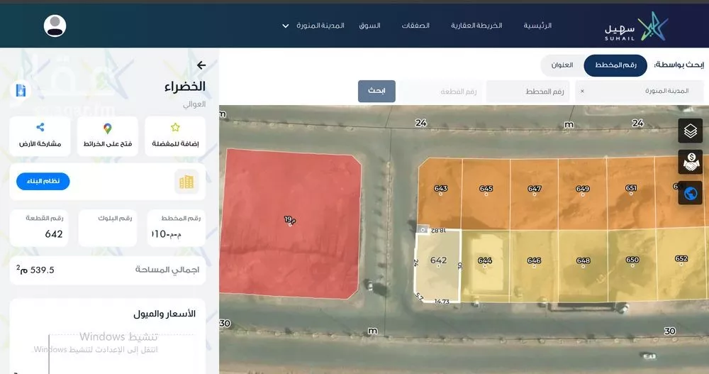Viewport: 709px width, 374px height.
Task: Open the الصفقات menu item
Action: 415,26
